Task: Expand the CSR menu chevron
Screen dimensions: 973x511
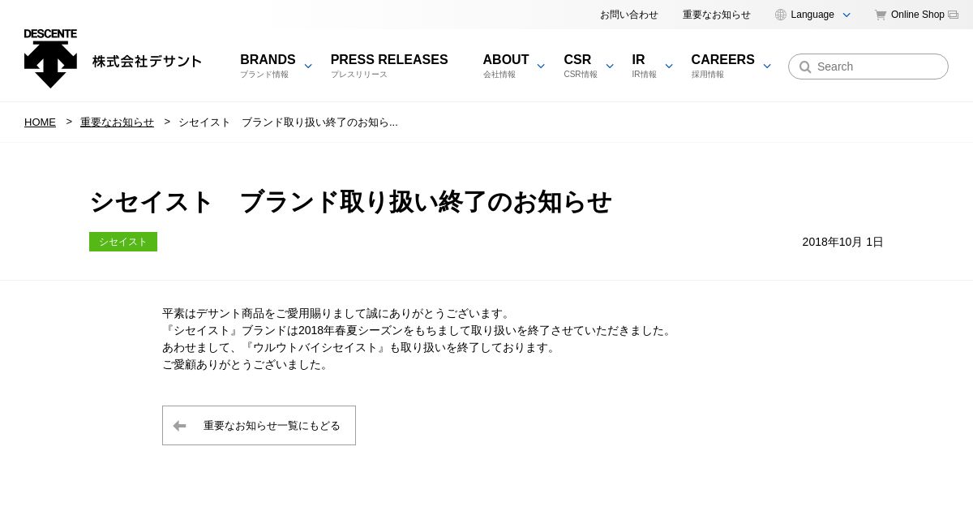Action: 610,66
